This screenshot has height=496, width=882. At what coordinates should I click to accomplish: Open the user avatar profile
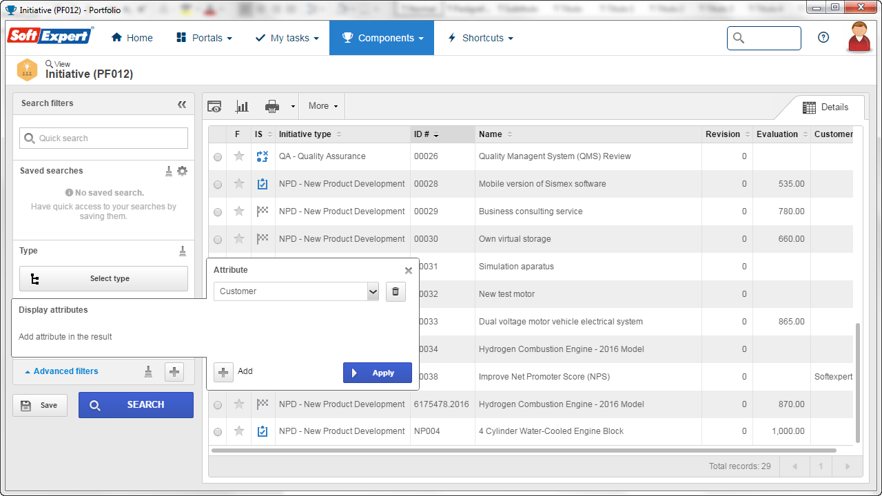[859, 37]
